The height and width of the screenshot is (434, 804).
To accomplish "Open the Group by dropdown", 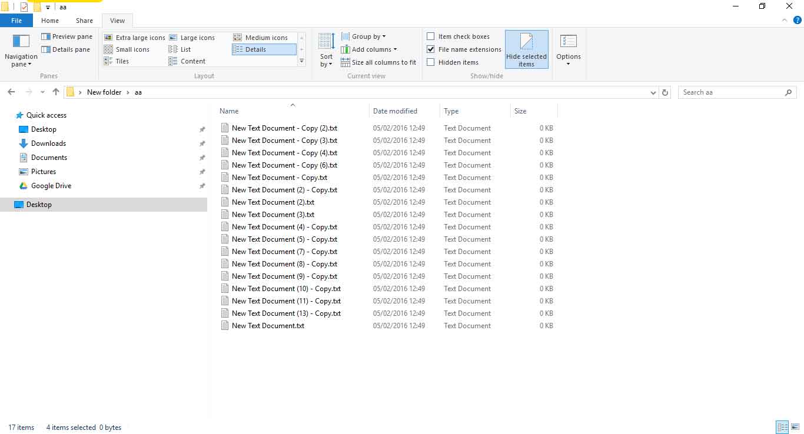I will [x=364, y=36].
